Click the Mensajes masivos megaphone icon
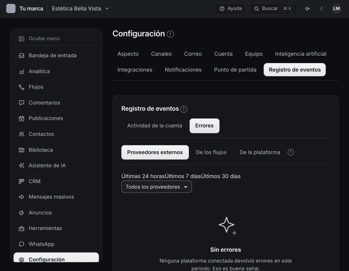The image size is (349, 271). 21,197
